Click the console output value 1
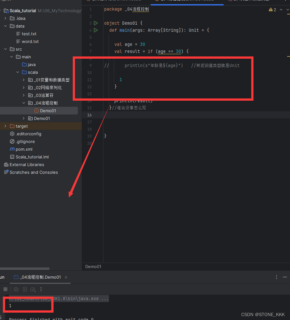This screenshot has height=320, width=290. click(10, 306)
